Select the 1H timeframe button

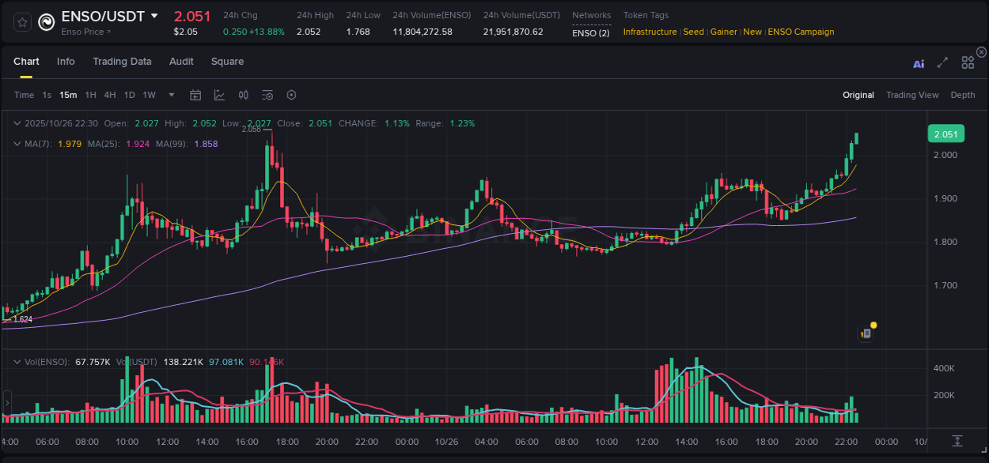point(89,95)
